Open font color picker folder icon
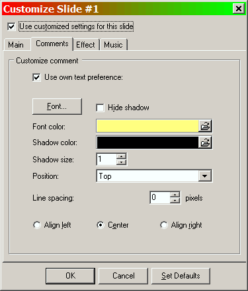The width and height of the screenshot is (248, 291). [x=205, y=126]
